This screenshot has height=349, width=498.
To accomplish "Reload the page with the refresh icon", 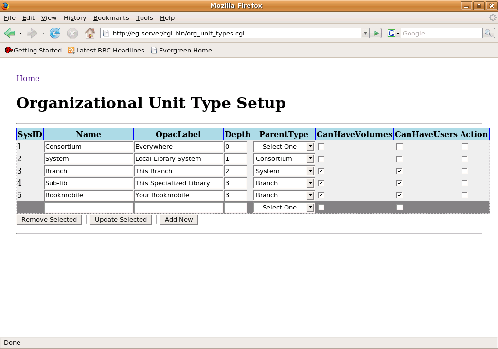I will click(x=55, y=33).
